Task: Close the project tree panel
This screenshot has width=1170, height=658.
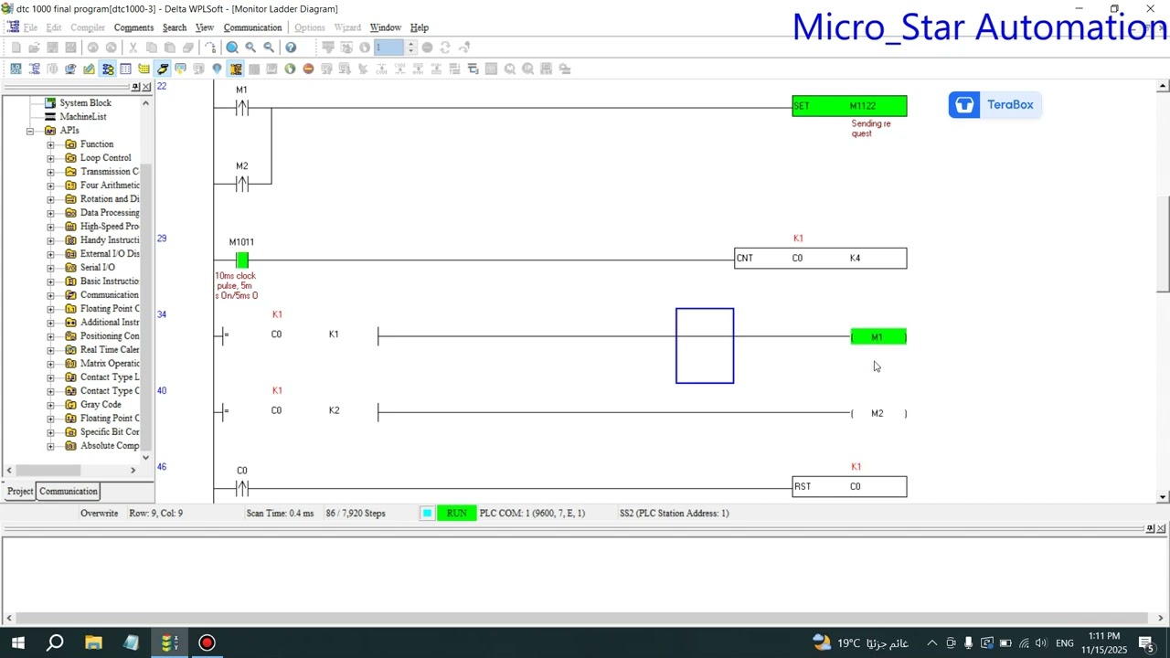Action: (146, 87)
